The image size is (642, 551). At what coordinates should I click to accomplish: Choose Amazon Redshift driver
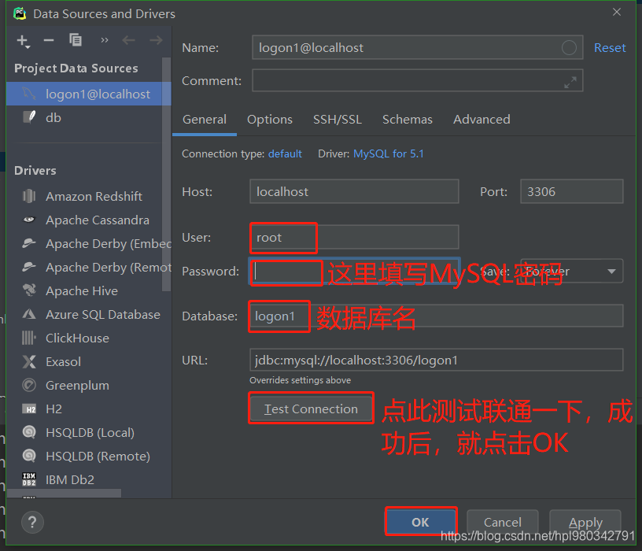pyautogui.click(x=88, y=196)
